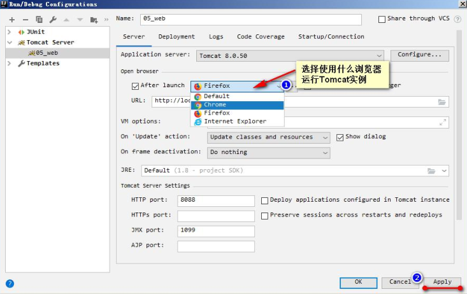Select Templates item in tree
Image resolution: width=467 pixels, height=294 pixels.
pyautogui.click(x=43, y=63)
